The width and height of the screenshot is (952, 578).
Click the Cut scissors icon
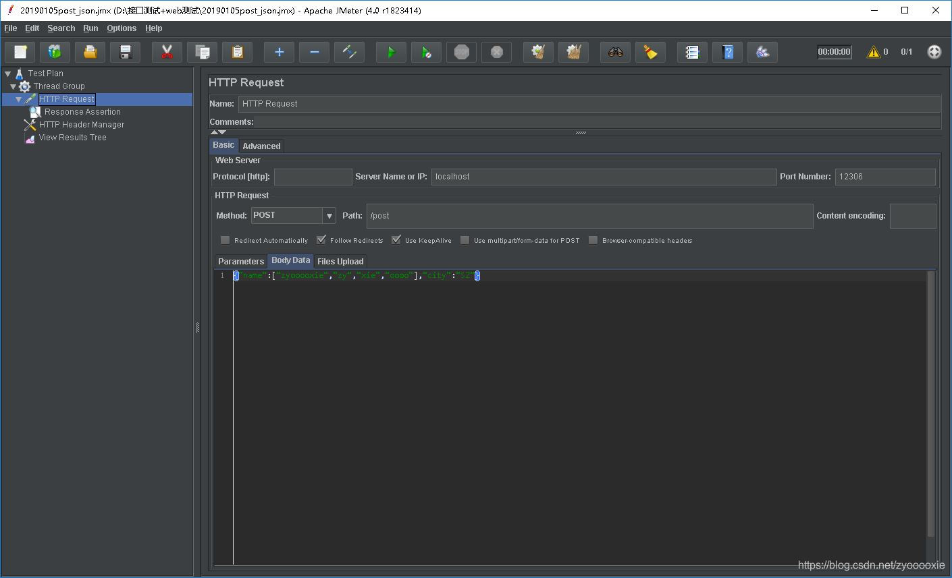point(167,52)
